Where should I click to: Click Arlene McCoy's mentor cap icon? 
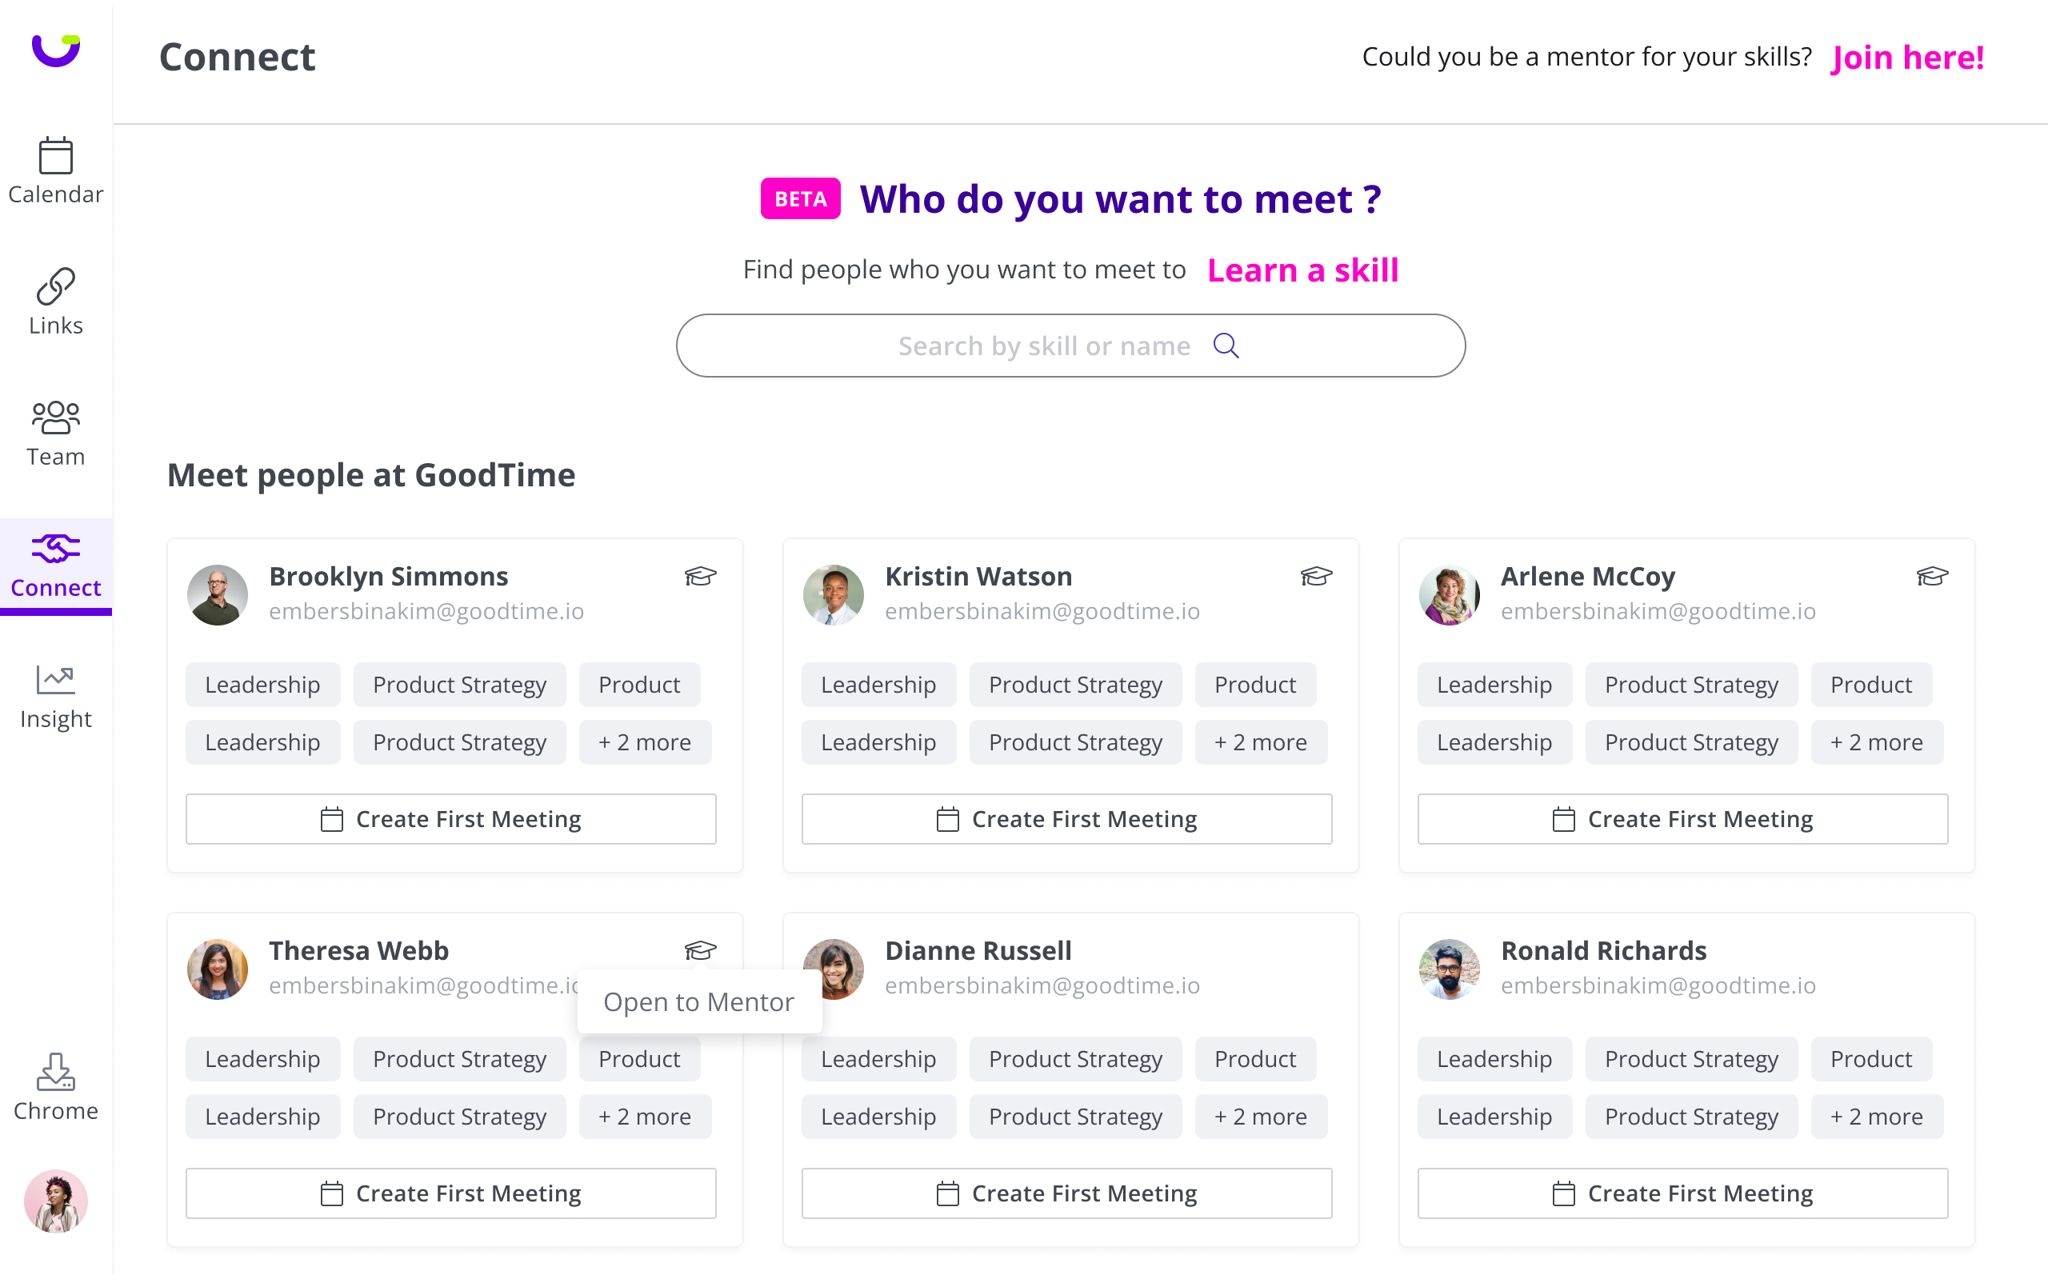click(x=1932, y=577)
